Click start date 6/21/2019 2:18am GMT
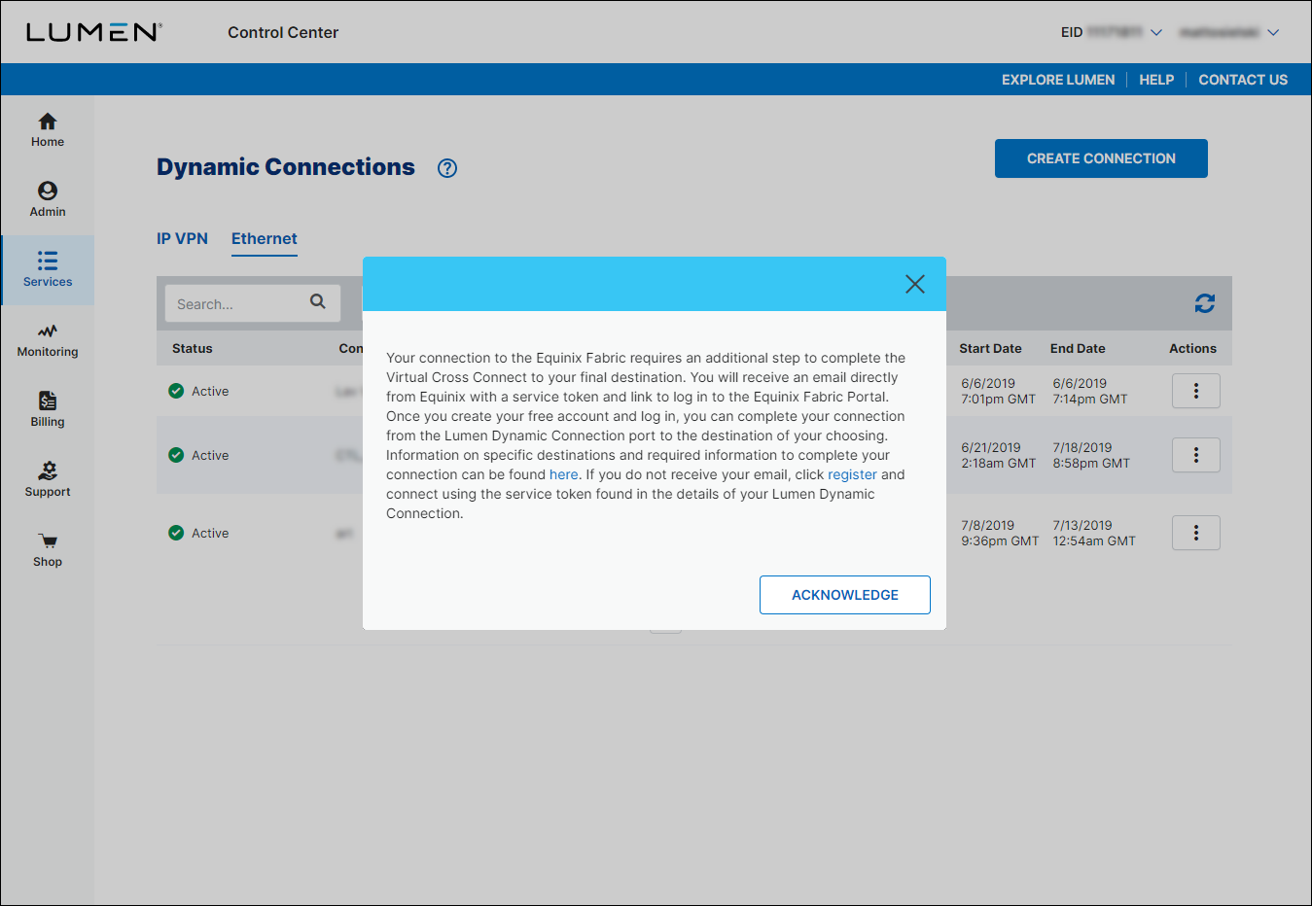Screen dimensions: 1312x906 point(999,455)
